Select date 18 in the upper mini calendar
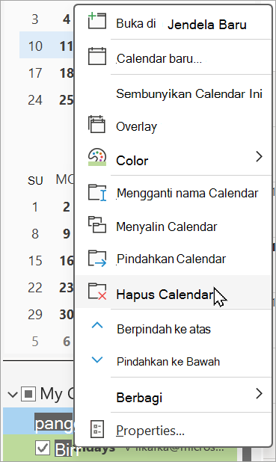Image resolution: width=276 pixels, height=462 pixels. click(67, 73)
